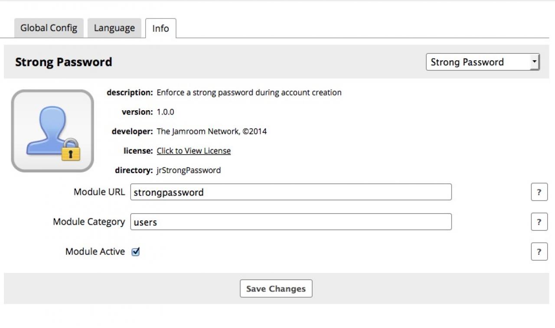Open the Strong Password module dropdown
This screenshot has width=555, height=328.
tap(483, 62)
